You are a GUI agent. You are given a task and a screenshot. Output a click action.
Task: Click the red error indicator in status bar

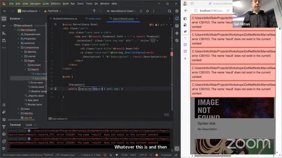[x=157, y=155]
